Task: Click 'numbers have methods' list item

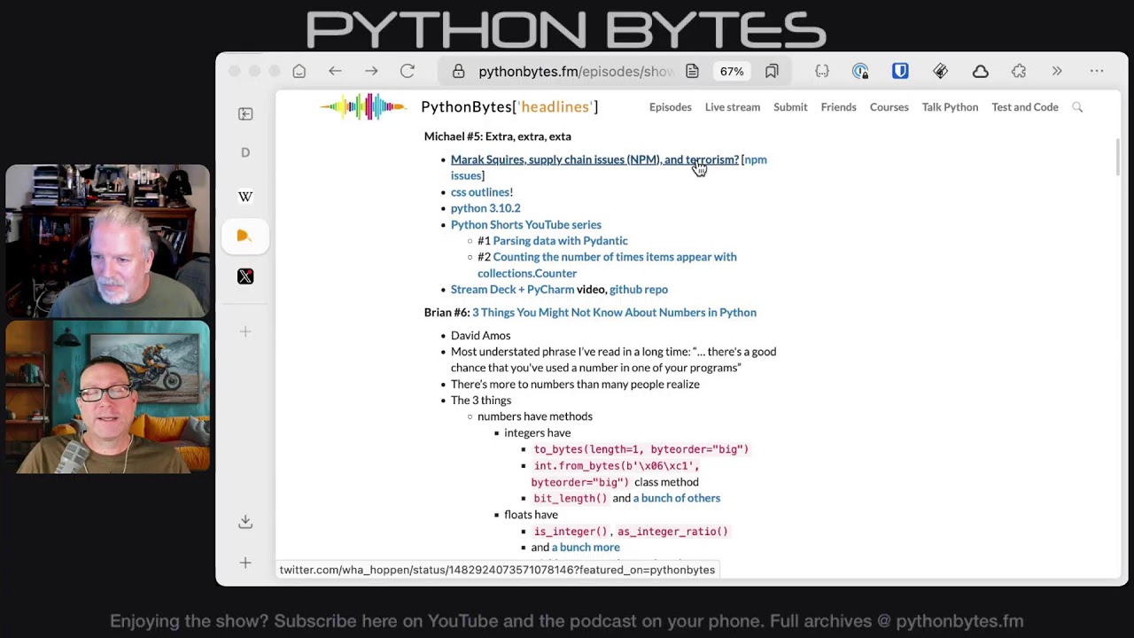Action: click(535, 416)
